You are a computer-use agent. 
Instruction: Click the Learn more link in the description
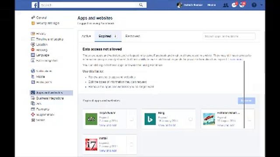tap(235, 59)
